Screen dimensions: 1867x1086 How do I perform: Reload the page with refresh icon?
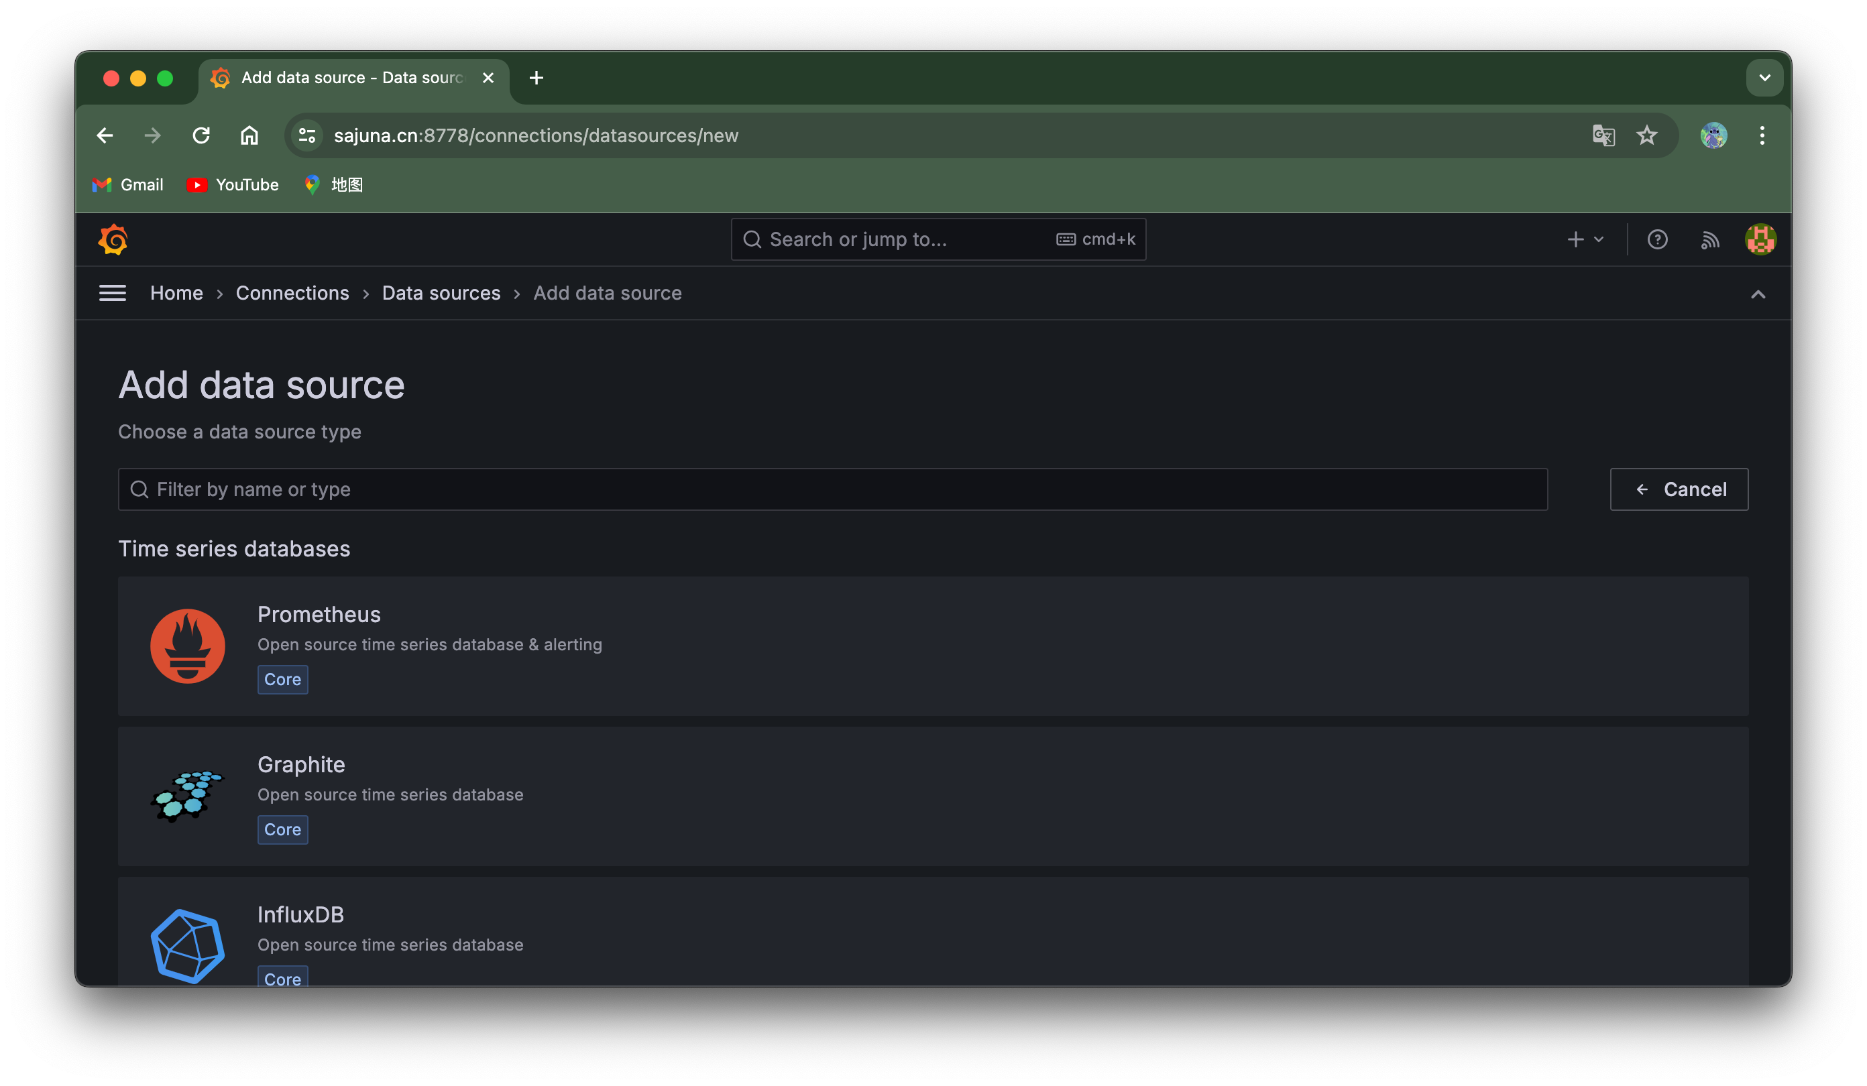click(201, 135)
